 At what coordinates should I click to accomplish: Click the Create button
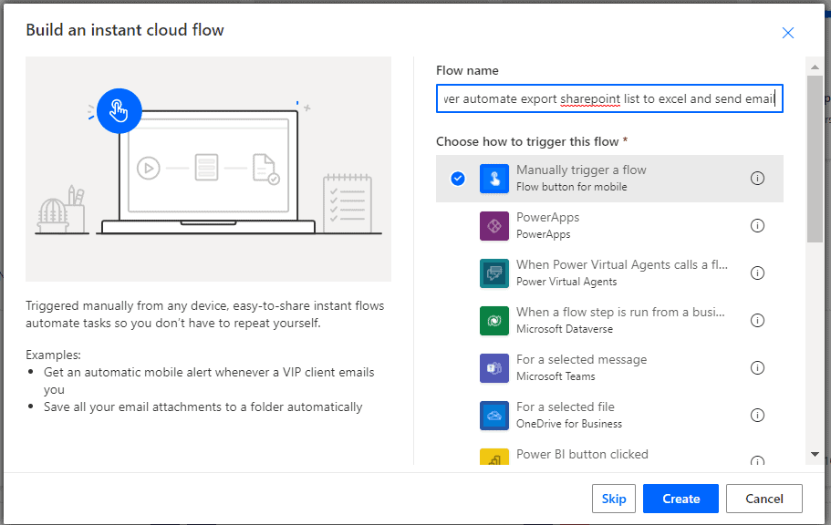tap(681, 499)
